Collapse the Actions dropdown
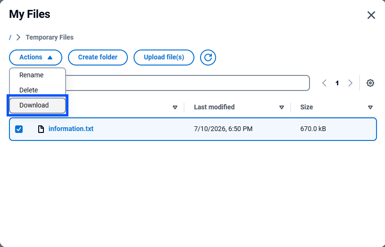This screenshot has height=247, width=385. (x=35, y=58)
